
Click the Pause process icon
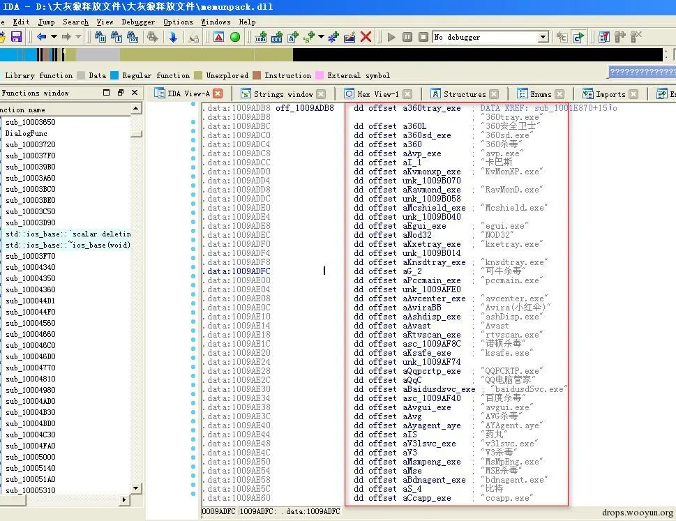point(407,37)
